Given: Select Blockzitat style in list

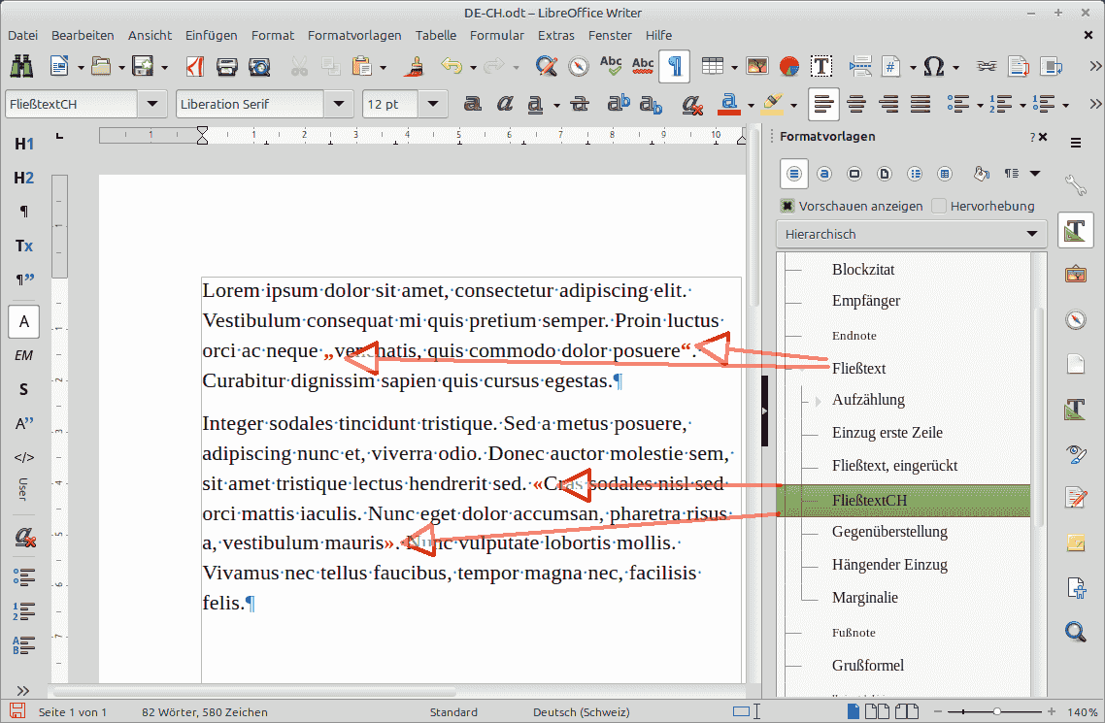Looking at the screenshot, I should [x=863, y=270].
